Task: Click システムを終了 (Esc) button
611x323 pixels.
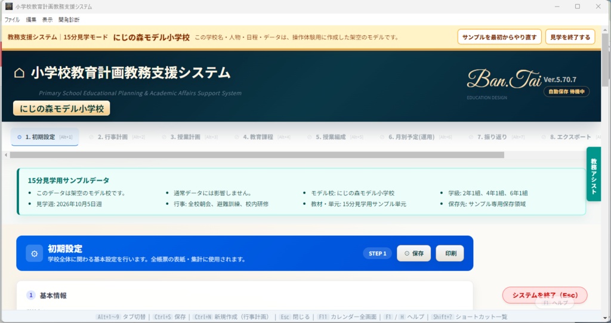Action: click(545, 296)
